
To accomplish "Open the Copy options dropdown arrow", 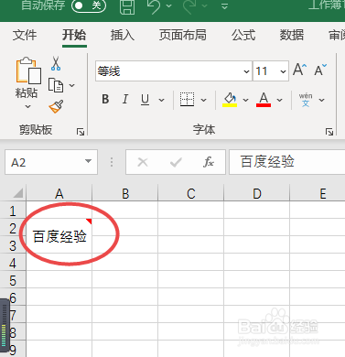I will coord(72,85).
